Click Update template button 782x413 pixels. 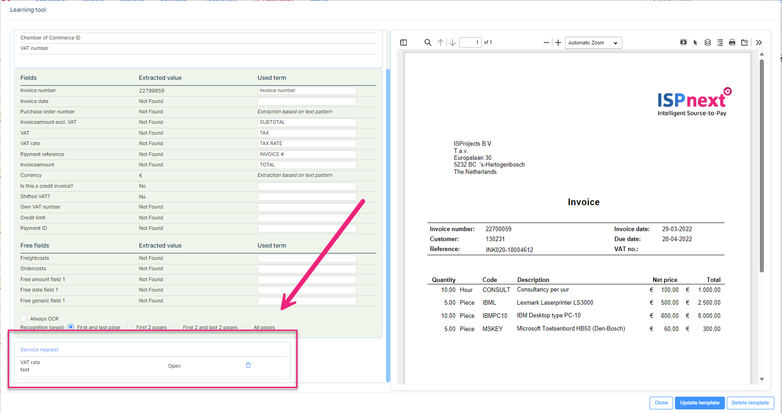tap(699, 403)
